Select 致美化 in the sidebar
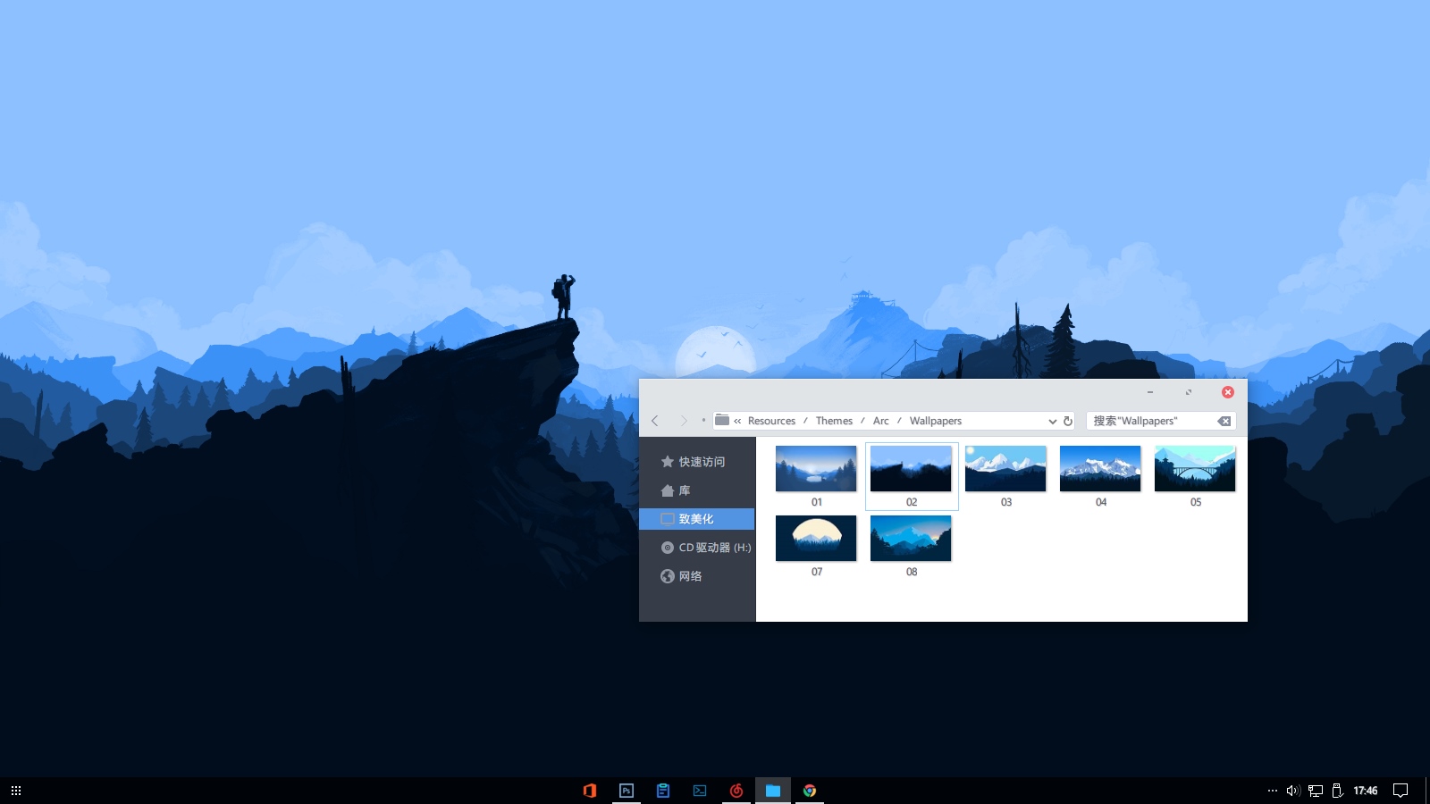The image size is (1430, 804). click(x=697, y=519)
